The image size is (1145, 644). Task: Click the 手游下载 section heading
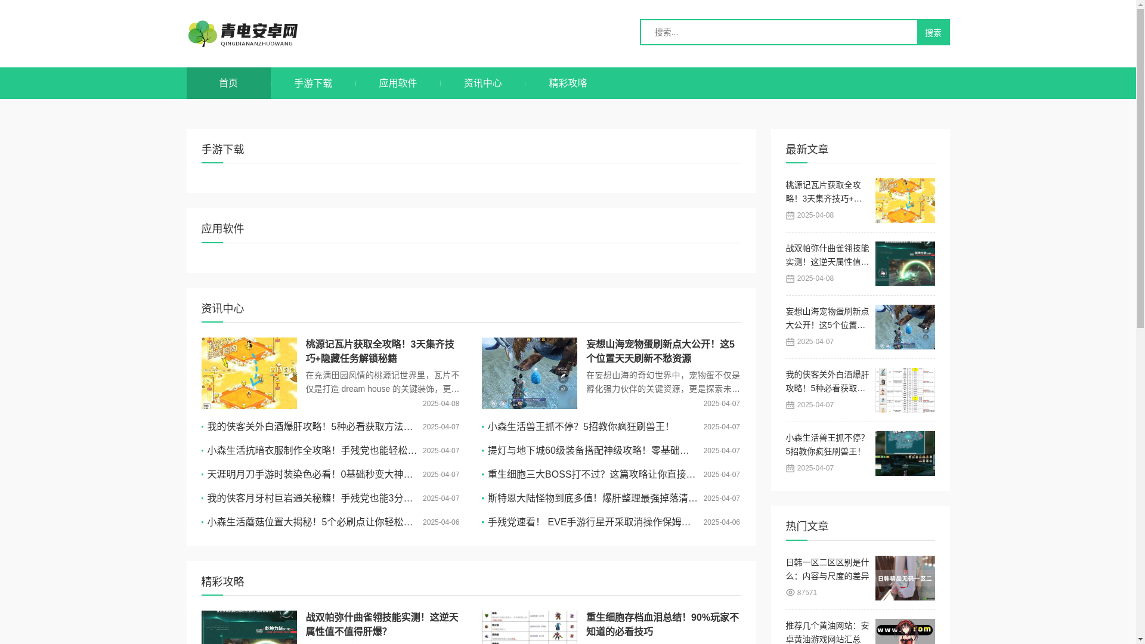[222, 149]
